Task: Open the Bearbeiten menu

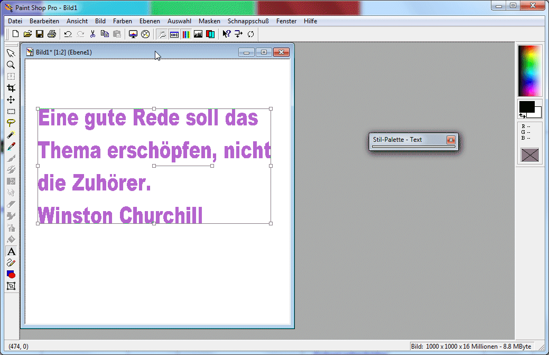Action: [44, 21]
